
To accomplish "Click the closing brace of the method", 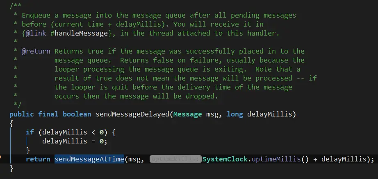I will point(11,168).
